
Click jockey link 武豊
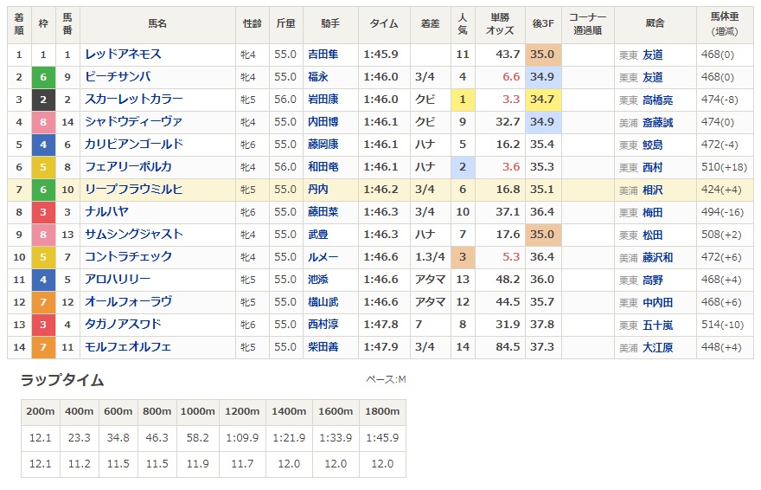coord(318,235)
